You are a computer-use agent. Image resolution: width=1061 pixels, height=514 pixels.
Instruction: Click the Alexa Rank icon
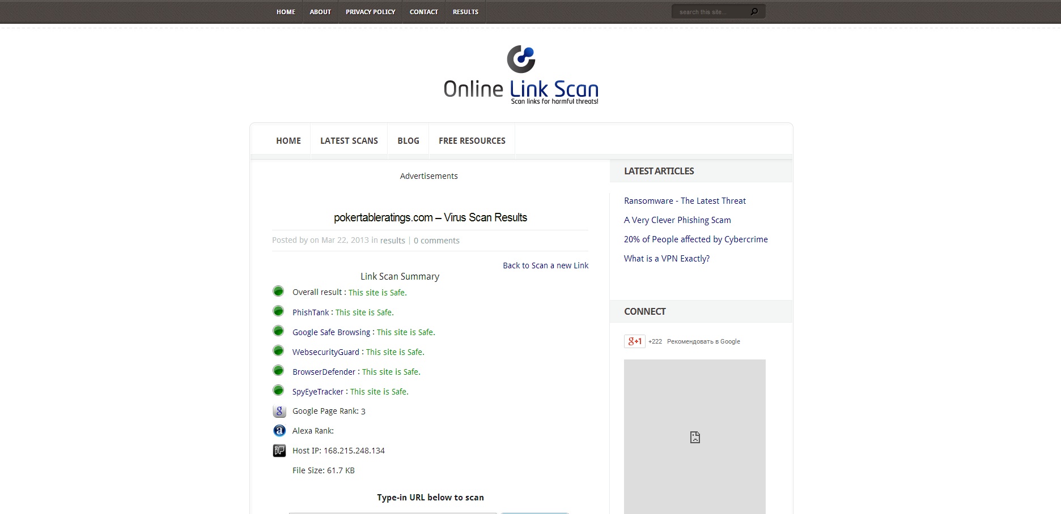coord(279,431)
